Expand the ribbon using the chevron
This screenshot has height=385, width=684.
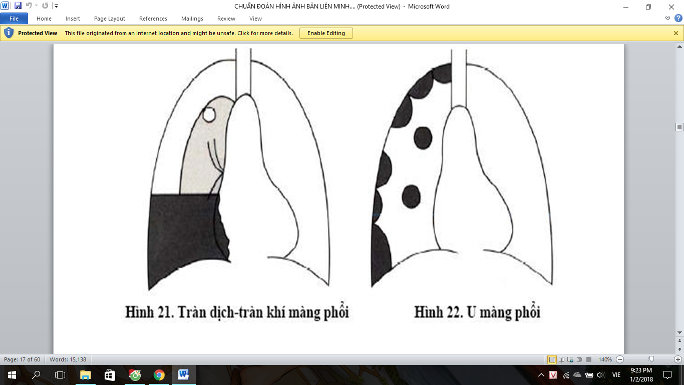click(x=667, y=19)
